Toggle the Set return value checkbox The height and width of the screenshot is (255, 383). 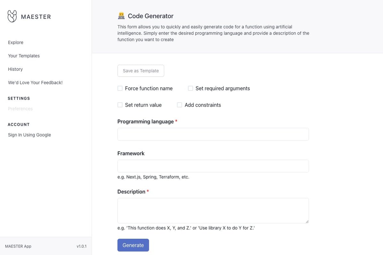(120, 105)
